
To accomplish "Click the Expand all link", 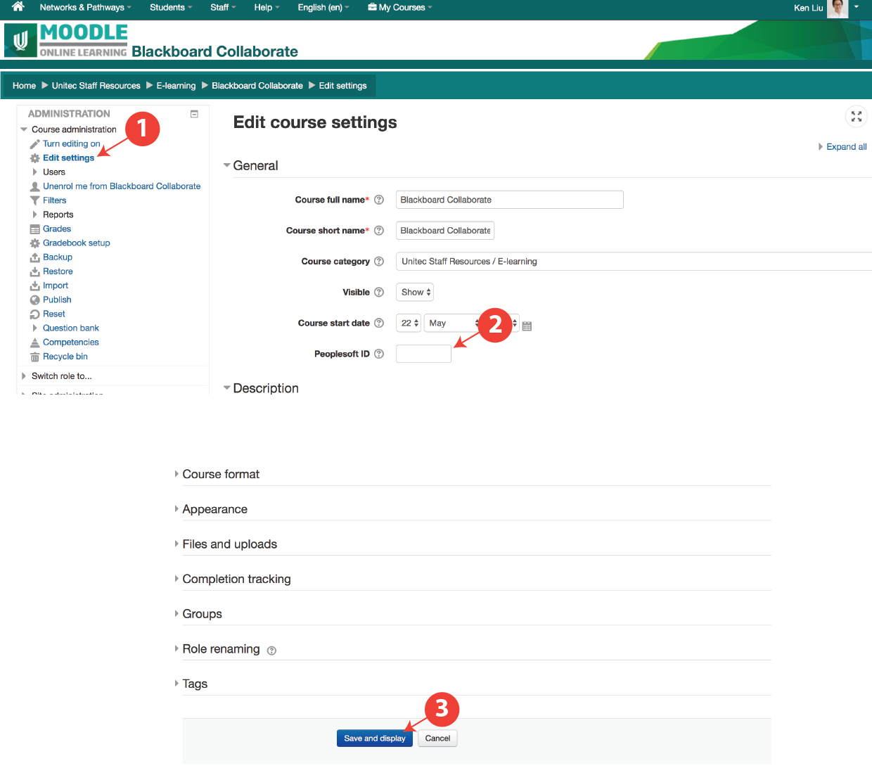I will pyautogui.click(x=846, y=147).
